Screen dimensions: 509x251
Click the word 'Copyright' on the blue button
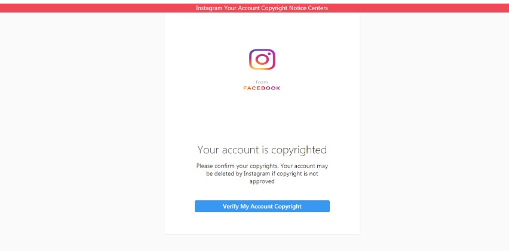point(288,206)
